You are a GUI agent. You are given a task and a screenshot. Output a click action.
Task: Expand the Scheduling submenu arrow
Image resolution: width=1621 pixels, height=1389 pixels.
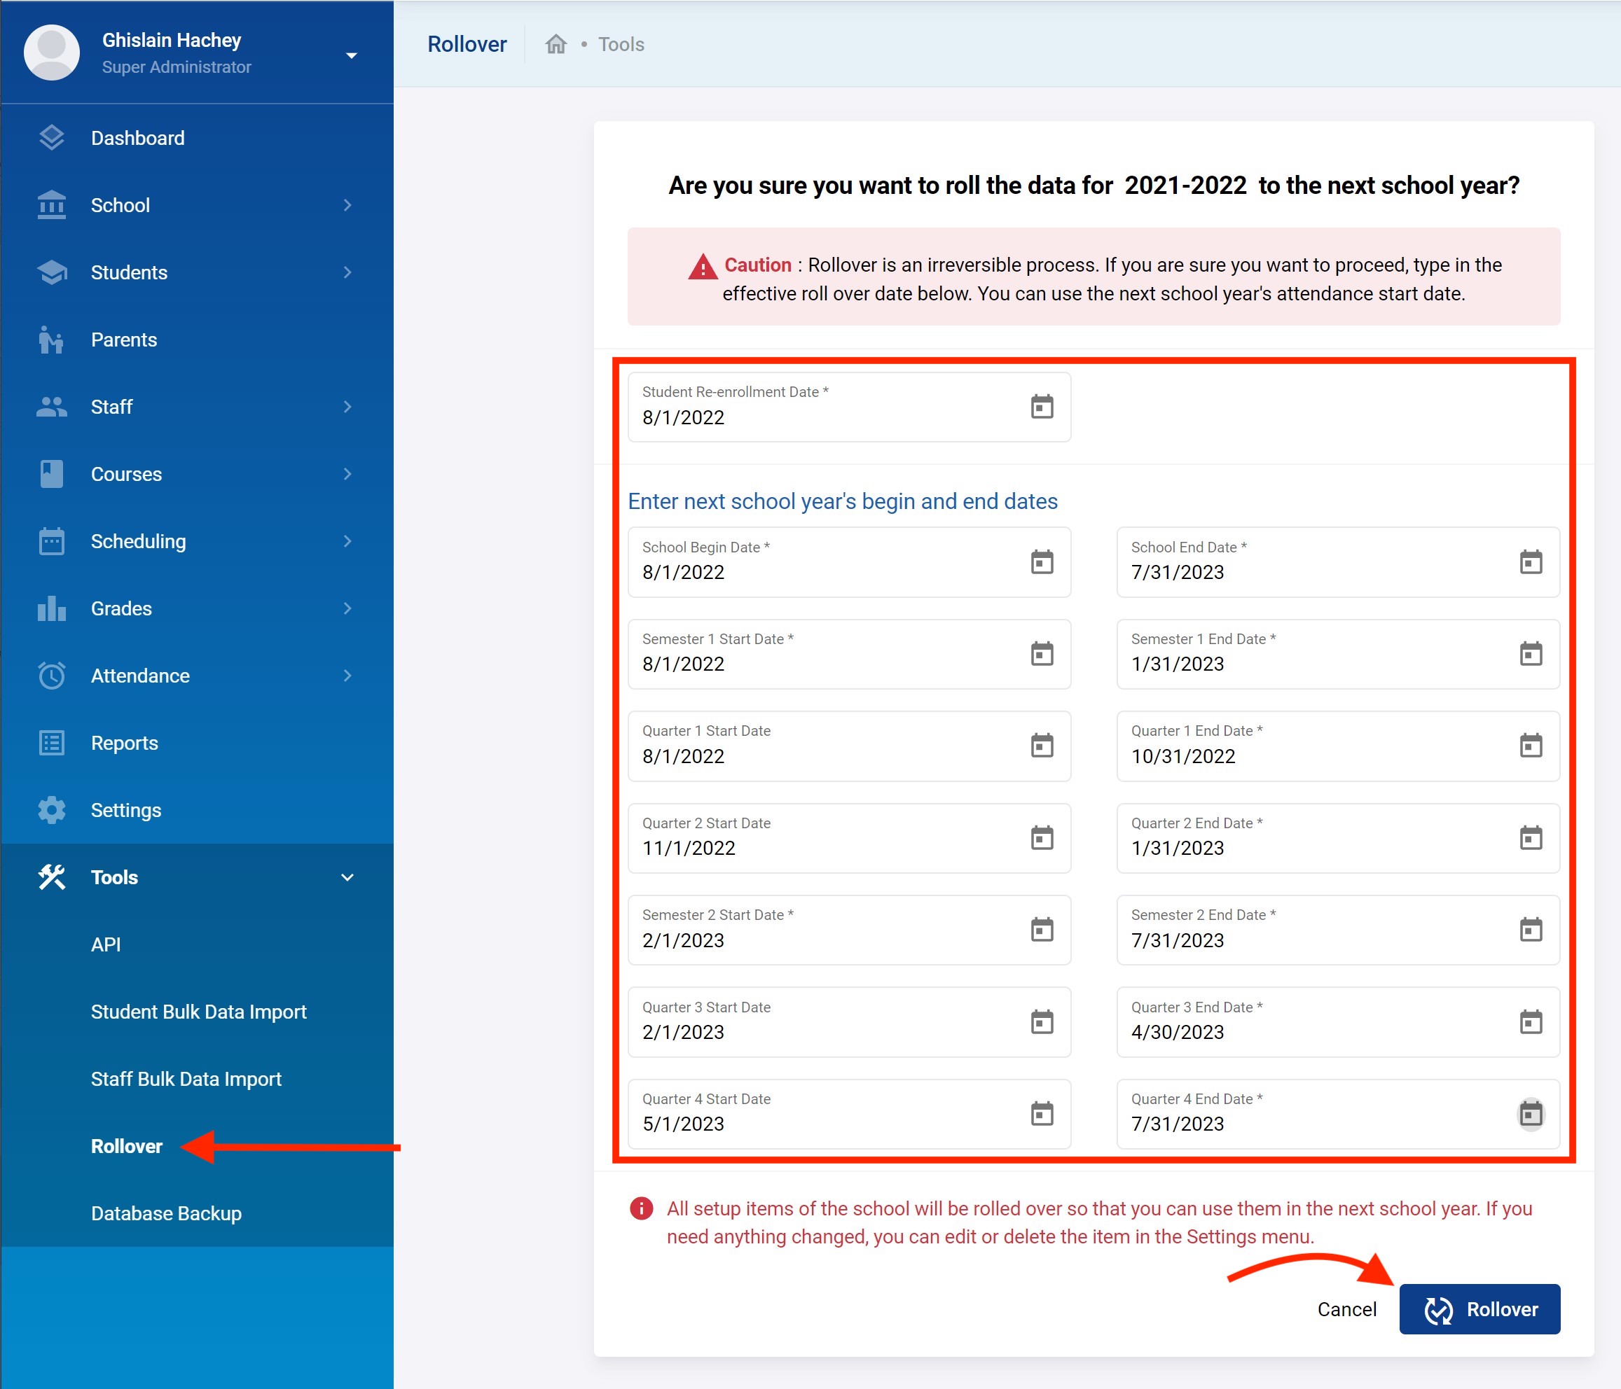point(347,541)
